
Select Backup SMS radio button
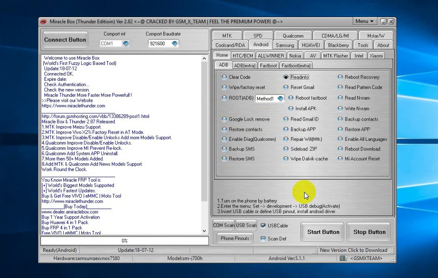[x=224, y=149]
